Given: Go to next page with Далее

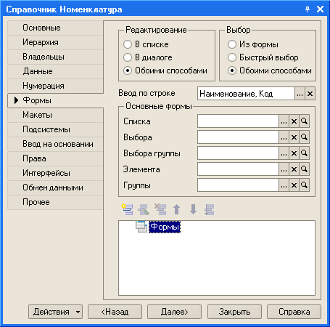Looking at the screenshot, I should (174, 312).
